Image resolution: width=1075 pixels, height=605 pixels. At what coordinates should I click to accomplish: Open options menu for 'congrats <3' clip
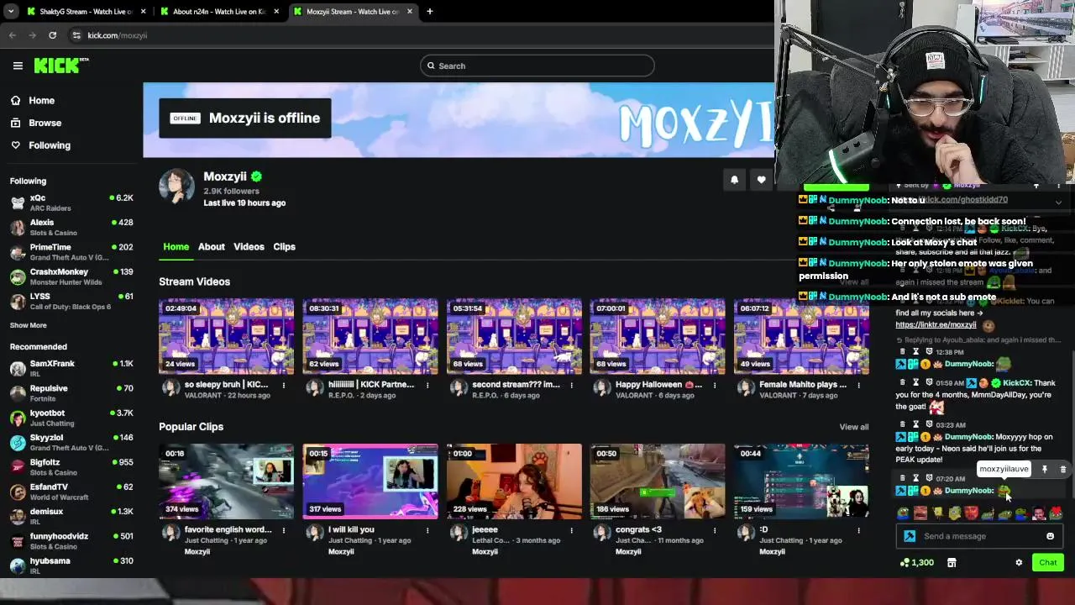click(715, 530)
